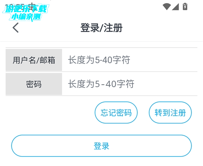203x166 pixels.
Task: Focus the username/email input field
Action: 129,60
